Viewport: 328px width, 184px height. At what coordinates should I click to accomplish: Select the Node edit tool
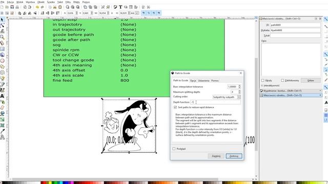(x=2, y=26)
